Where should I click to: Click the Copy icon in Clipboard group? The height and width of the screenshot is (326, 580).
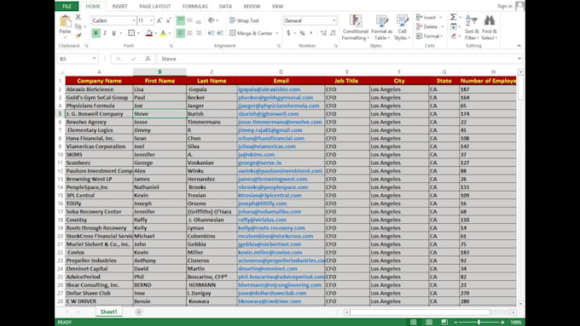pyautogui.click(x=78, y=26)
